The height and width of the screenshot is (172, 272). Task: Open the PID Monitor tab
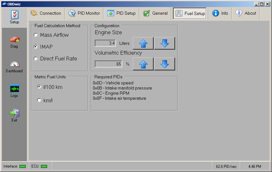coord(84,13)
